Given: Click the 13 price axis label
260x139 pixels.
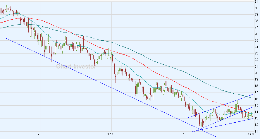Looking at the screenshot, I should coord(256,118).
